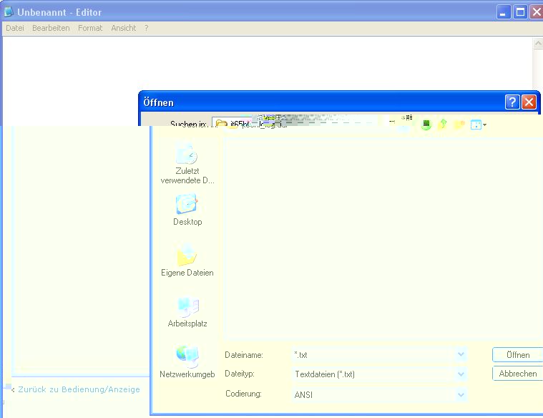This screenshot has height=418, width=543.
Task: Expand the Dateiname dropdown arrow
Action: 461,354
